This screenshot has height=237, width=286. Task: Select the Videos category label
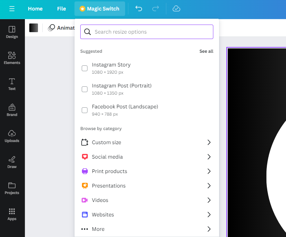coord(100,200)
